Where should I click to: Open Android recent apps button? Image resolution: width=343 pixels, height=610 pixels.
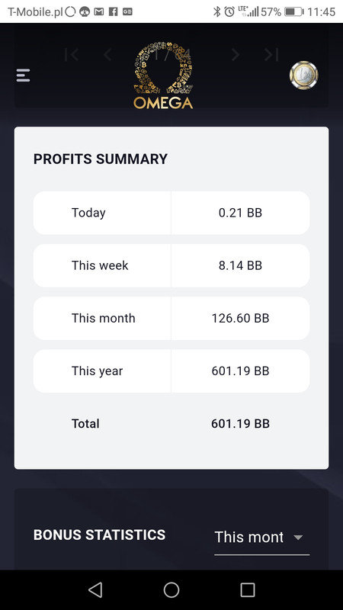point(247,589)
